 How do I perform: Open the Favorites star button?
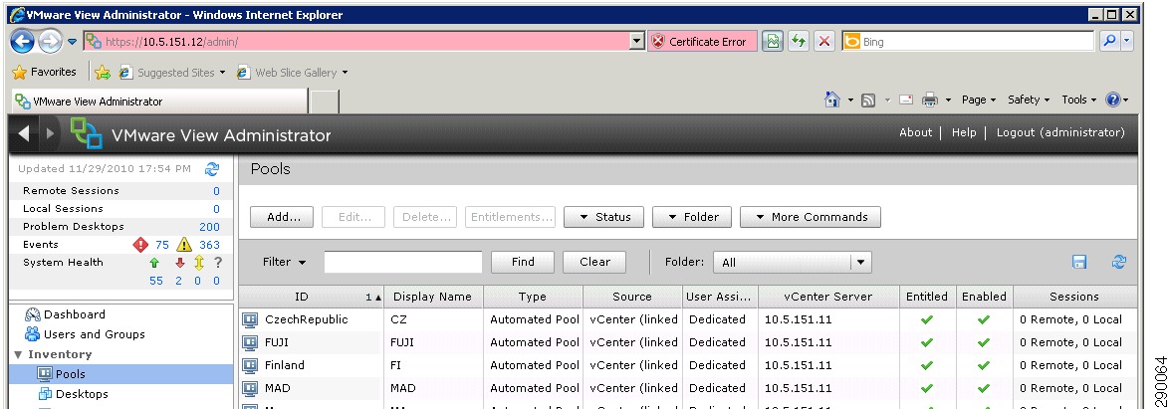(45, 73)
